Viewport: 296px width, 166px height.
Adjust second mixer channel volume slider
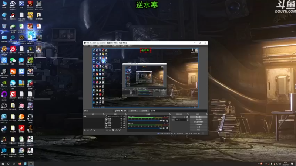click(145, 128)
